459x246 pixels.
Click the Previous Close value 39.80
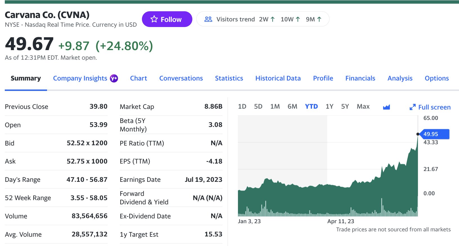point(98,106)
